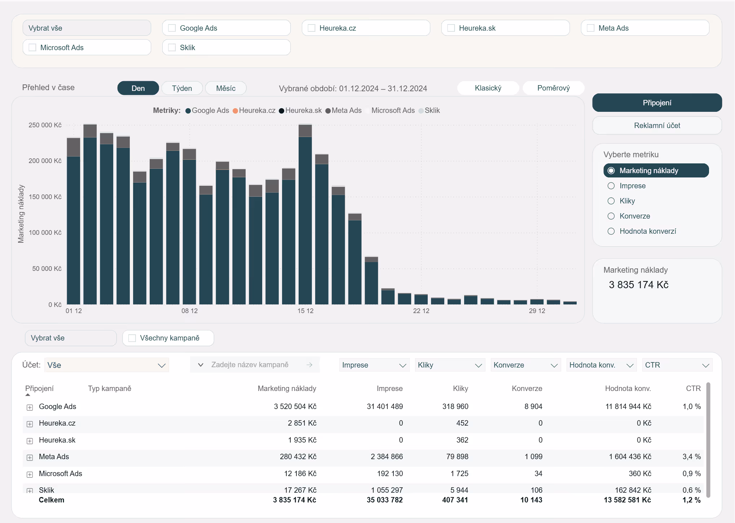The height and width of the screenshot is (523, 735).
Task: Expand the Sklik table row
Action: click(30, 491)
